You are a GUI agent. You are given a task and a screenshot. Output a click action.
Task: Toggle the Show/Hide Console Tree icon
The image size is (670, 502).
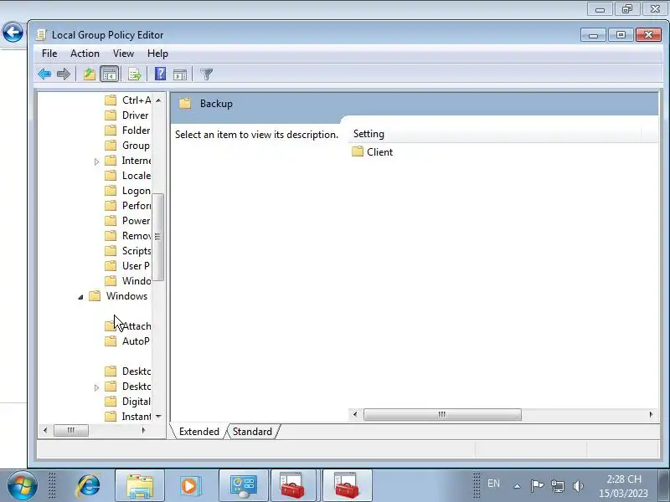click(110, 74)
